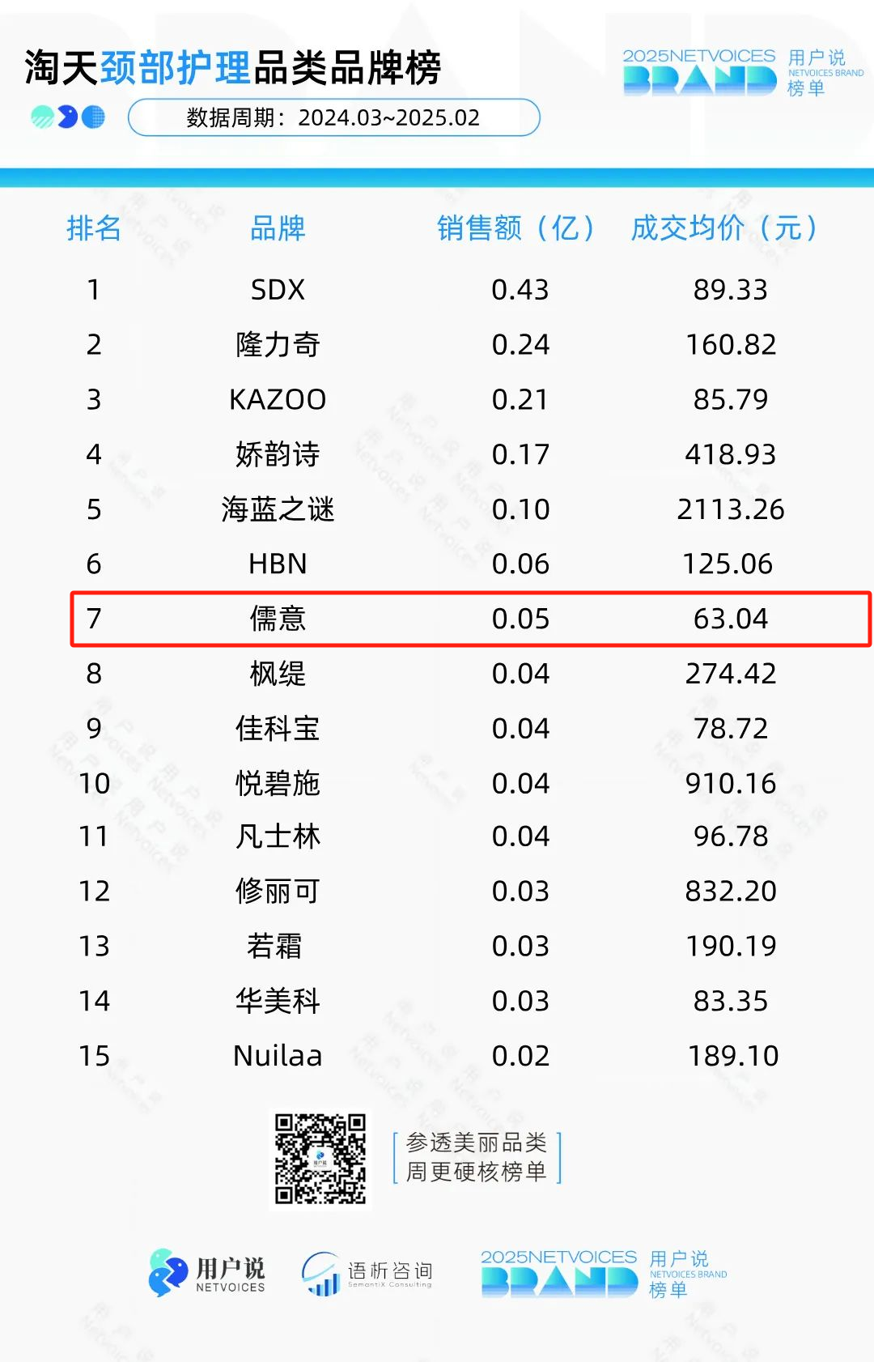Click the QR code image

(320, 1159)
